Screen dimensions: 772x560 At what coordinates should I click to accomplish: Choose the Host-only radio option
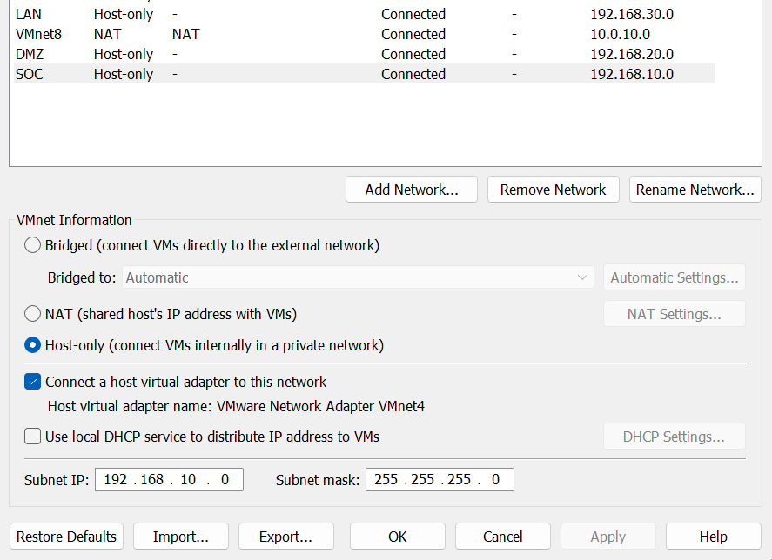tap(33, 345)
